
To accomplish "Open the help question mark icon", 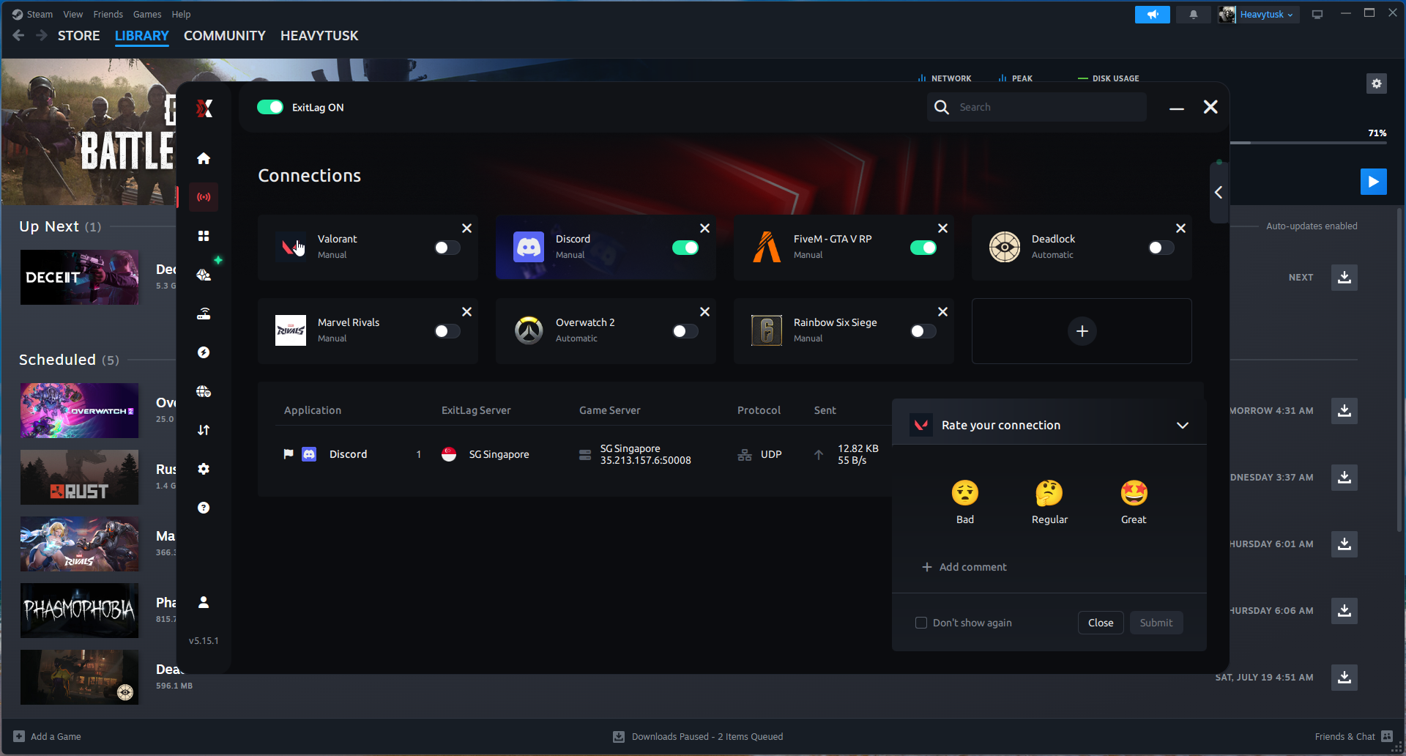I will [x=204, y=508].
